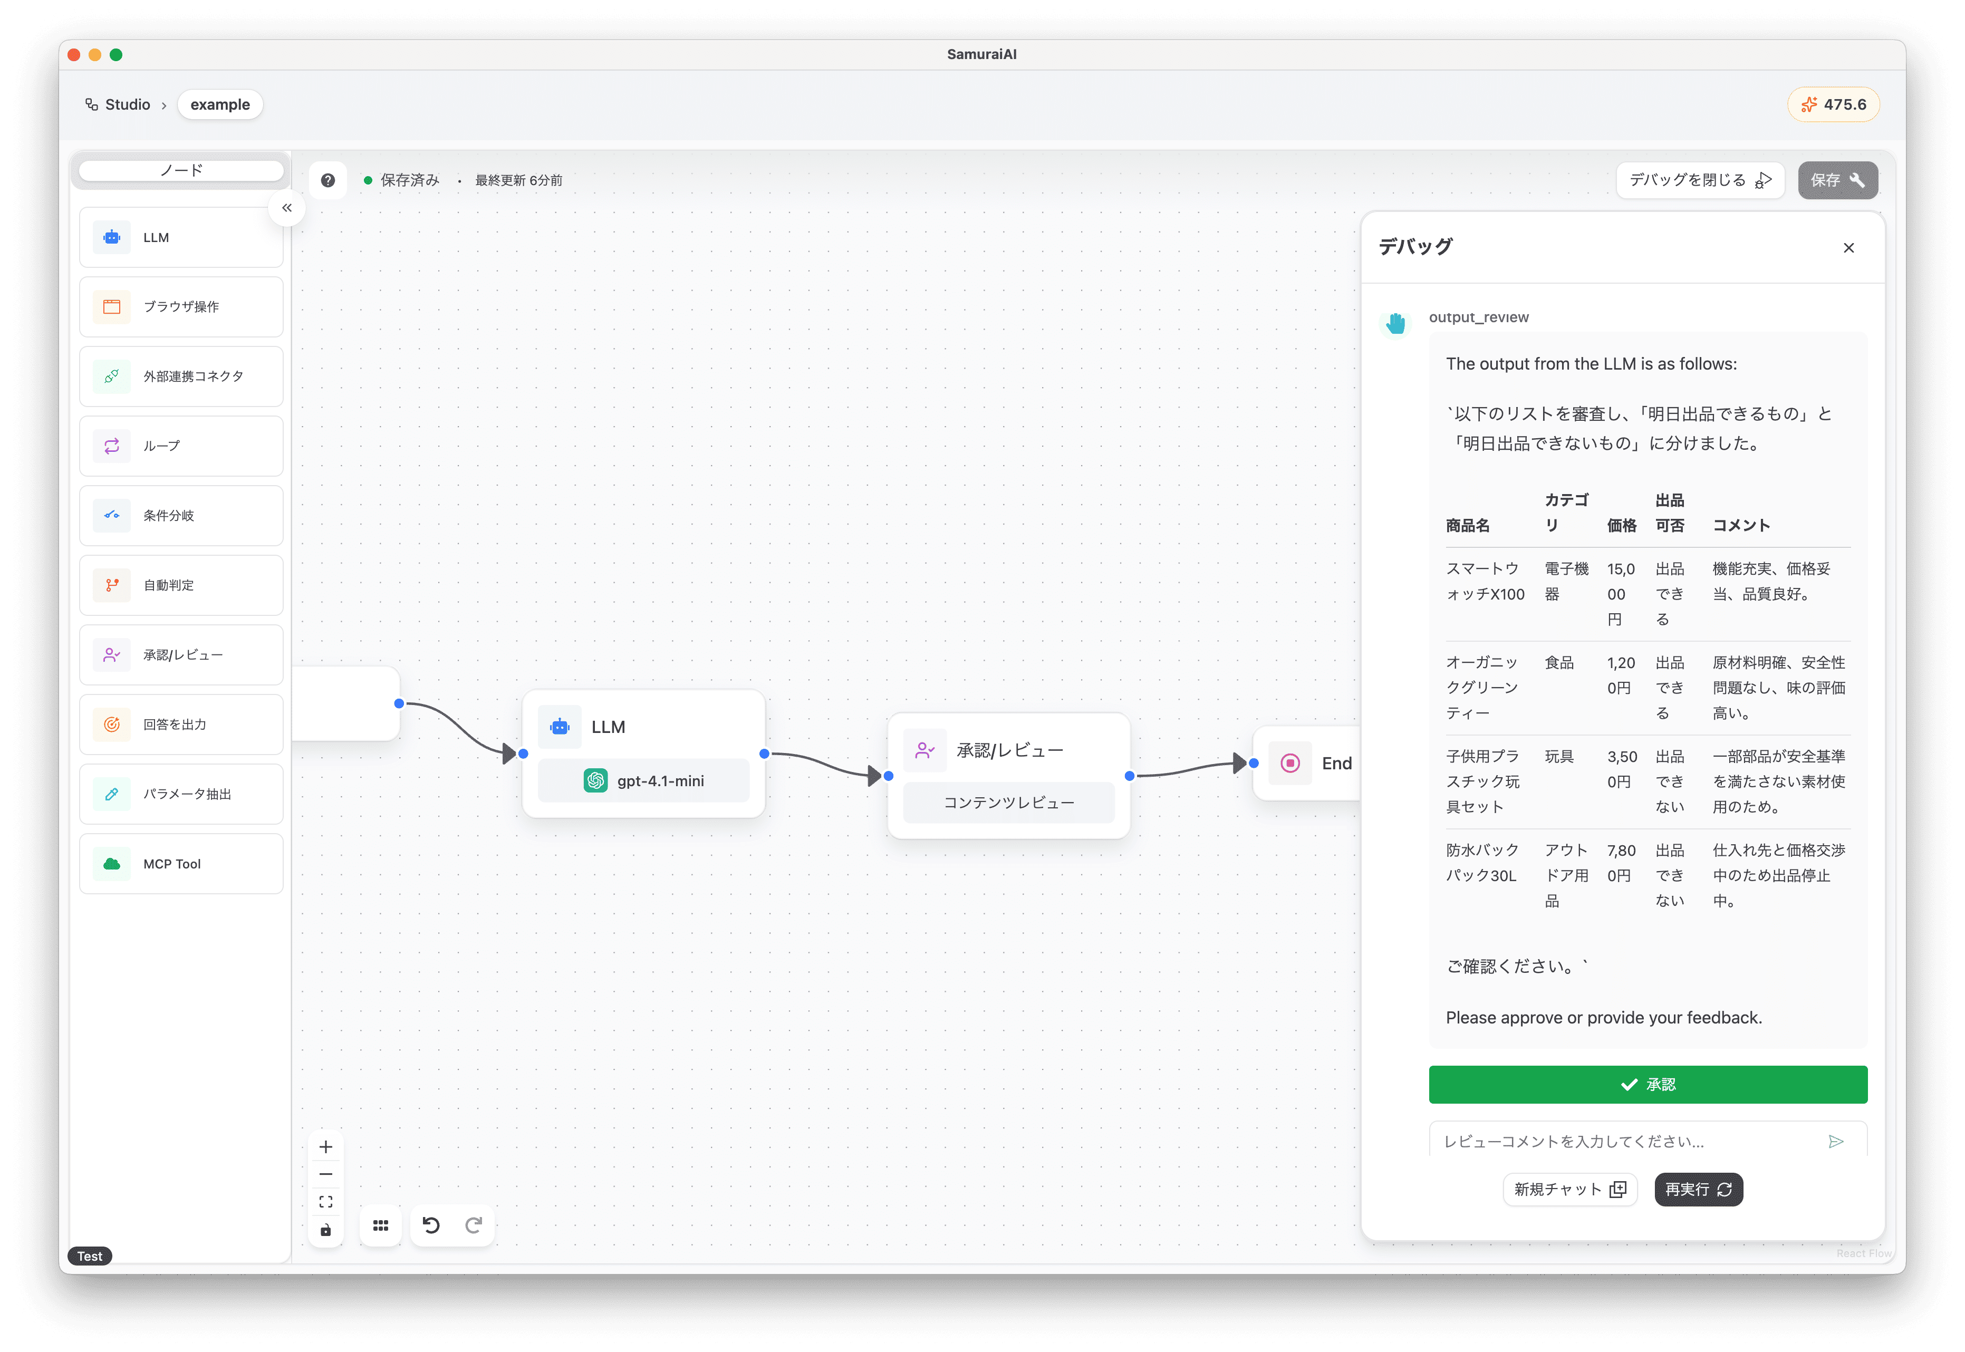
Task: Click the 再実行 rerun button
Action: tap(1697, 1190)
